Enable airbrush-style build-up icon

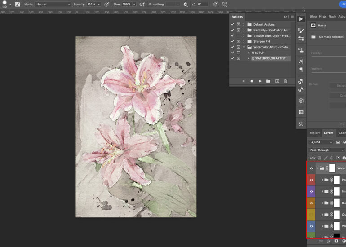pos(142,4)
